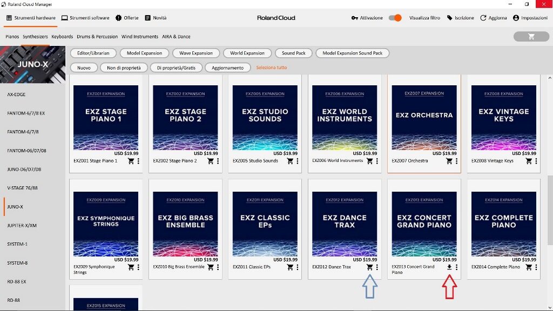Open the EXZ Orchestra thumbnail
Viewport: 553px width, 311px height.
point(424,117)
